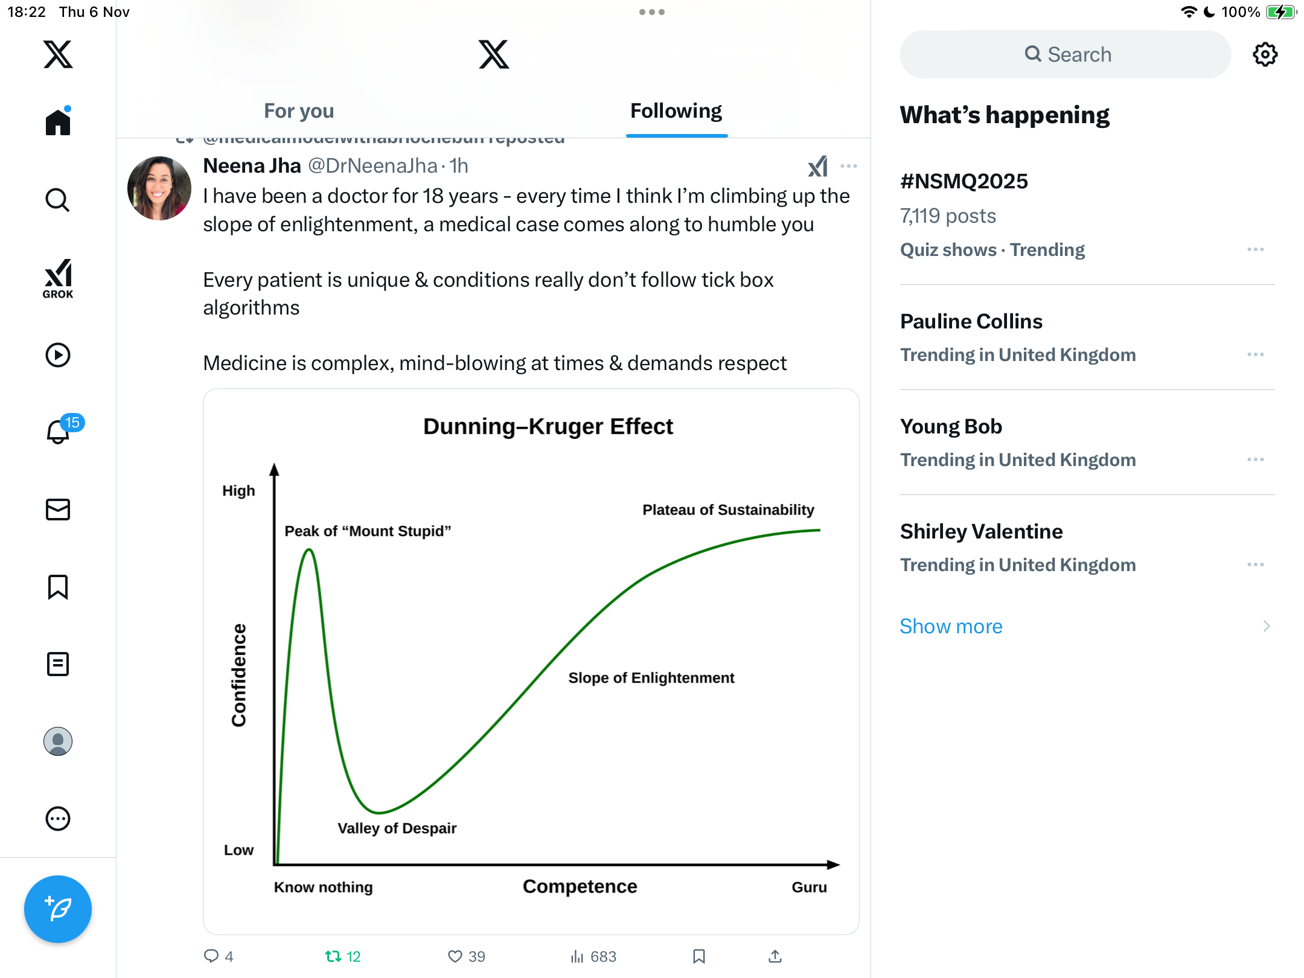This screenshot has width=1304, height=978.
Task: Open the Grok icon in sidebar
Action: point(58,278)
